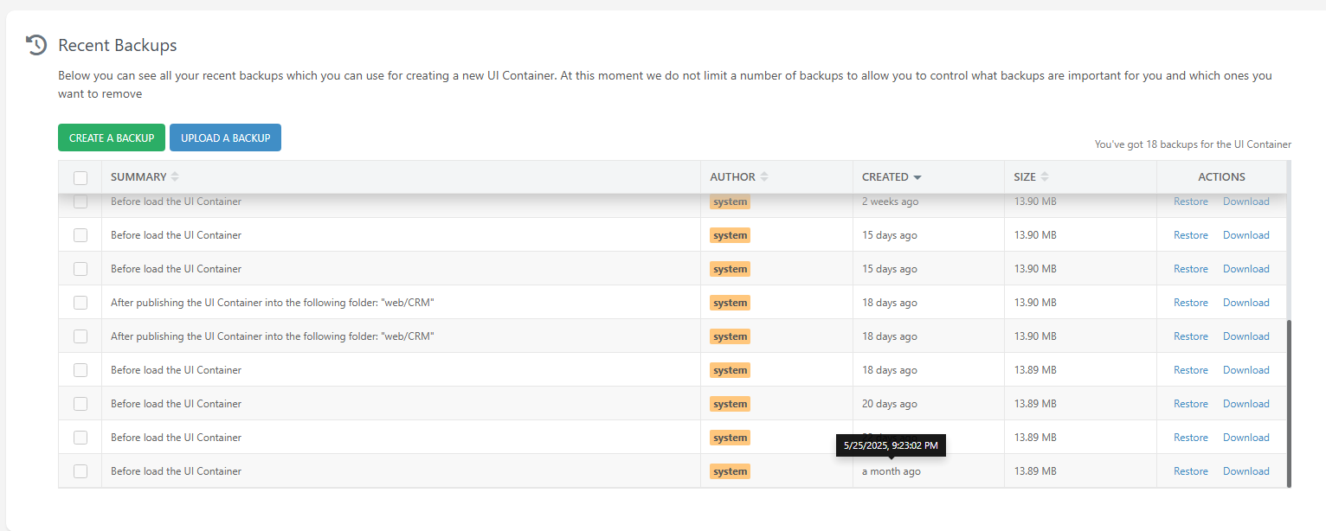Check the box for the 'a month ago' backup
Image resolution: width=1326 pixels, height=531 pixels.
point(80,471)
